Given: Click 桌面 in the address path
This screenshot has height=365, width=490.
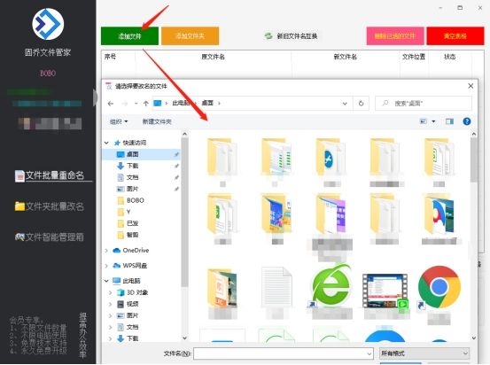Looking at the screenshot, I should coord(207,103).
